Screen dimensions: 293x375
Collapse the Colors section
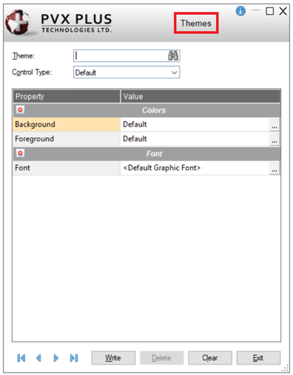pyautogui.click(x=20, y=109)
